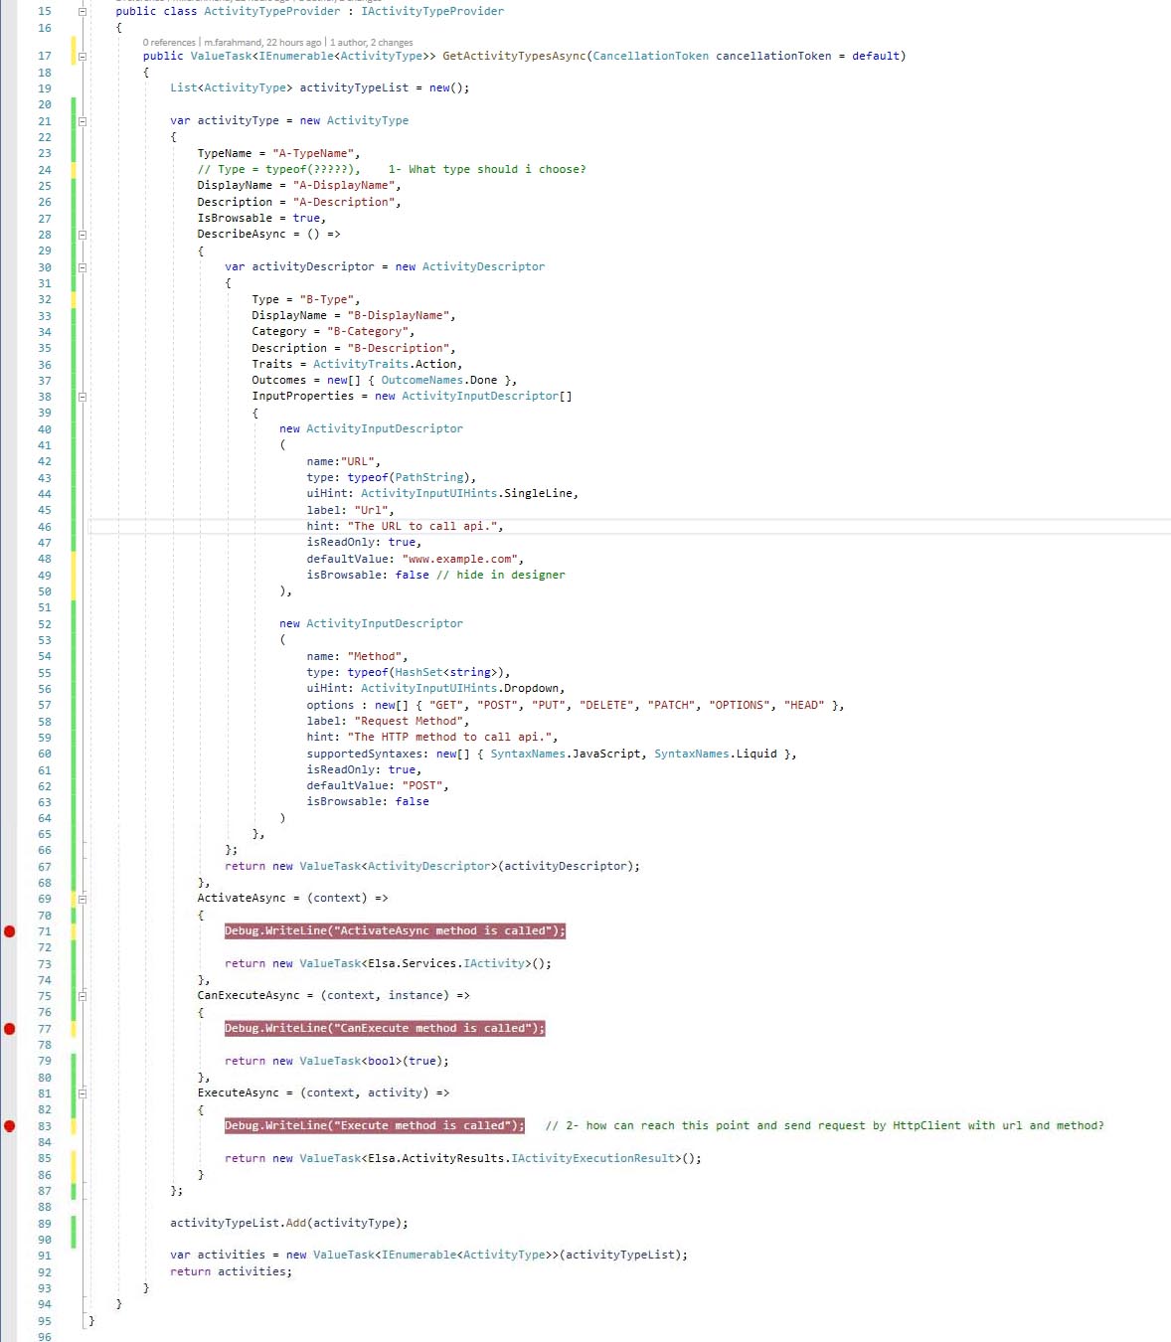The width and height of the screenshot is (1171, 1342).
Task: Clear the breakpoint on line 77
Action: point(9,1028)
